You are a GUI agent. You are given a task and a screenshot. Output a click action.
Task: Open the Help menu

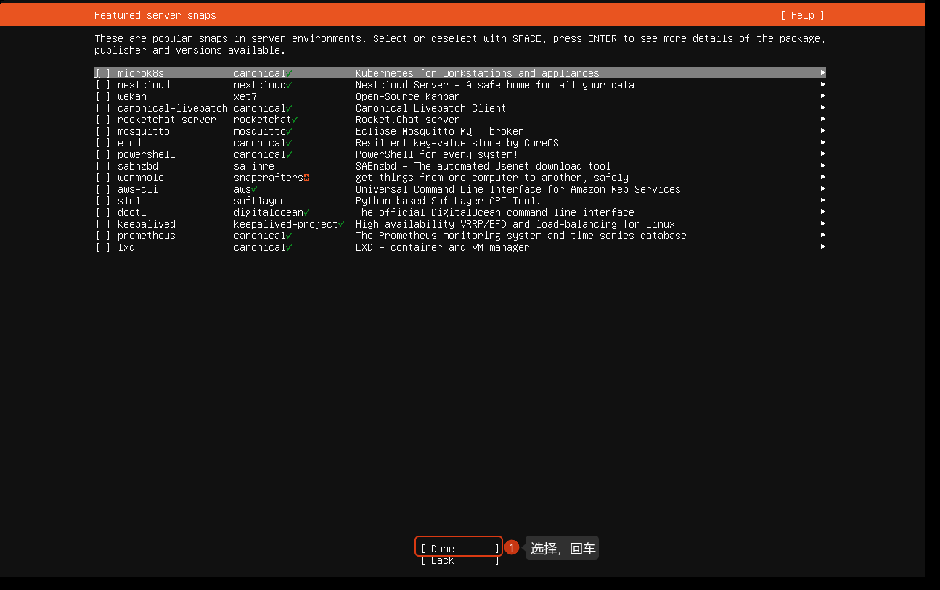pyautogui.click(x=803, y=15)
